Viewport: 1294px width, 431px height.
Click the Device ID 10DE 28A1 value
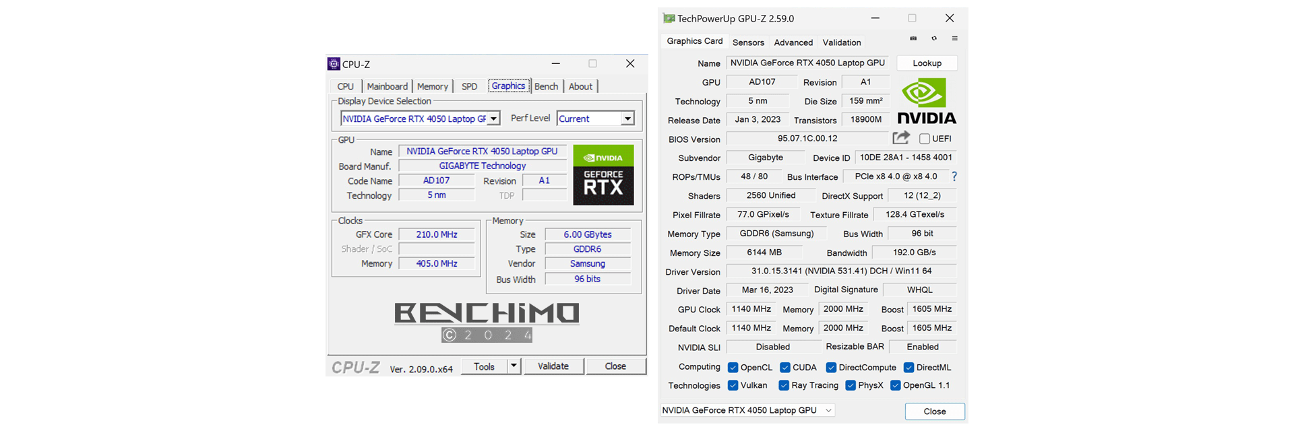pyautogui.click(x=906, y=158)
